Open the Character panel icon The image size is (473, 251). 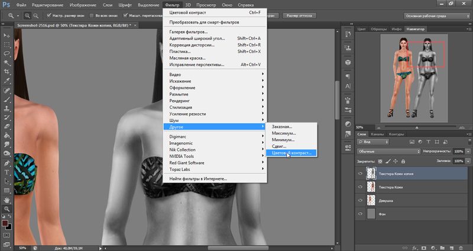click(x=348, y=86)
